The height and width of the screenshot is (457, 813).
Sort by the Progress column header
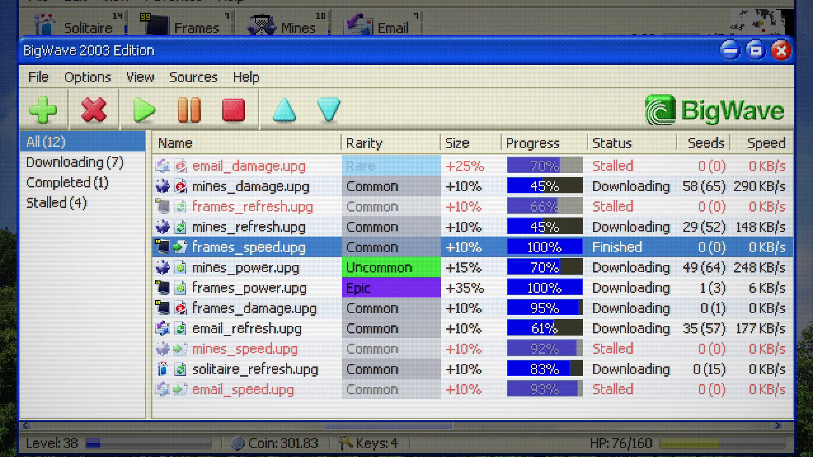click(545, 143)
